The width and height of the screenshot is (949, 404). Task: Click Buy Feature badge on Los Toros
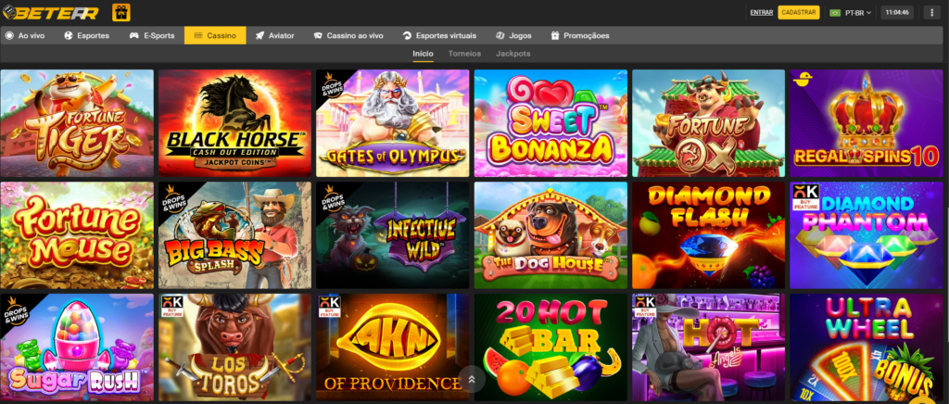(171, 306)
